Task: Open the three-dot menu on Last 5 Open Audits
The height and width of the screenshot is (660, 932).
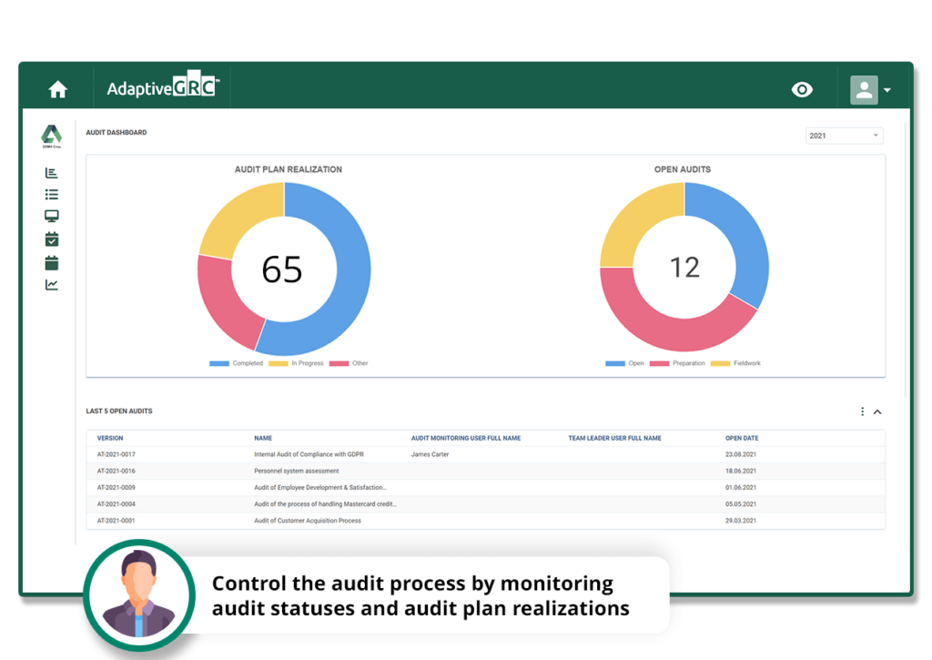Action: [862, 411]
